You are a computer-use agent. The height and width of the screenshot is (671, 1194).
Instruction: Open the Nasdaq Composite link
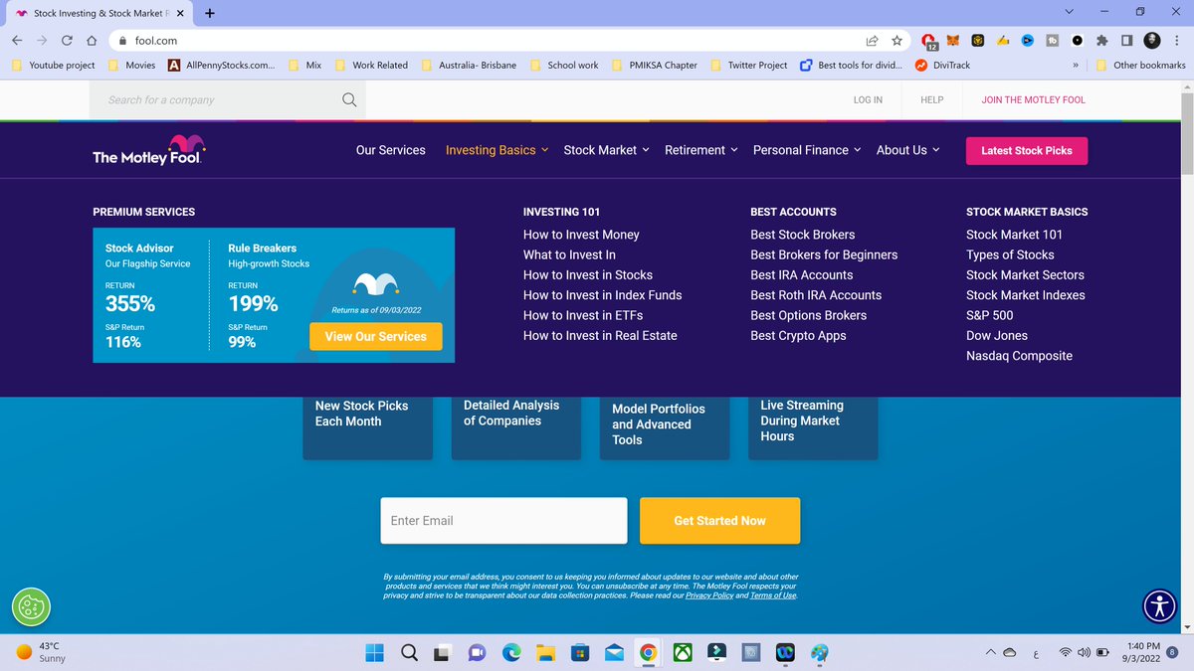(1019, 355)
